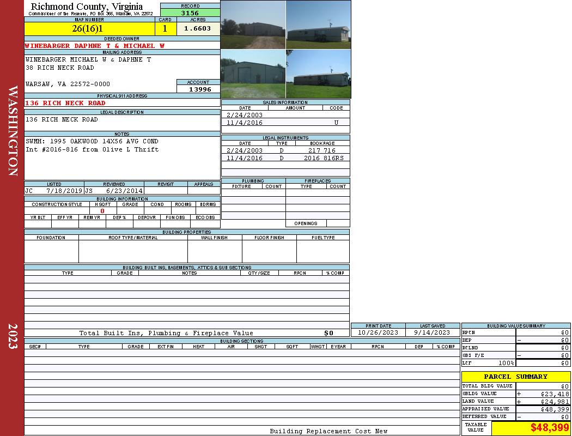This screenshot has height=436, width=572.
Task: Select the yellow map number 26(16)1 field
Action: pyautogui.click(x=89, y=28)
